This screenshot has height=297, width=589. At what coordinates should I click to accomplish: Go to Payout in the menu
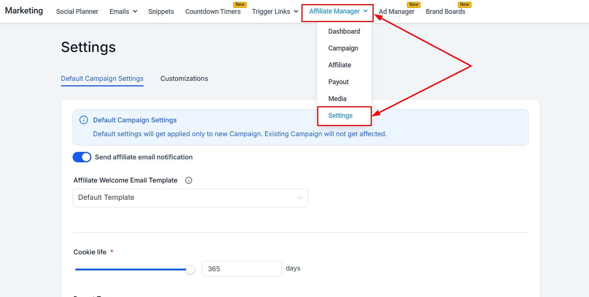tap(338, 82)
